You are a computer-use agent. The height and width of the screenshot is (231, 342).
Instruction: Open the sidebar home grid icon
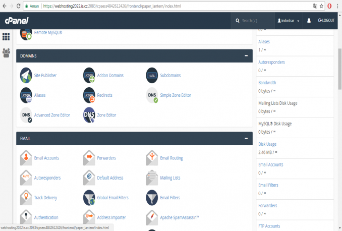[6, 37]
